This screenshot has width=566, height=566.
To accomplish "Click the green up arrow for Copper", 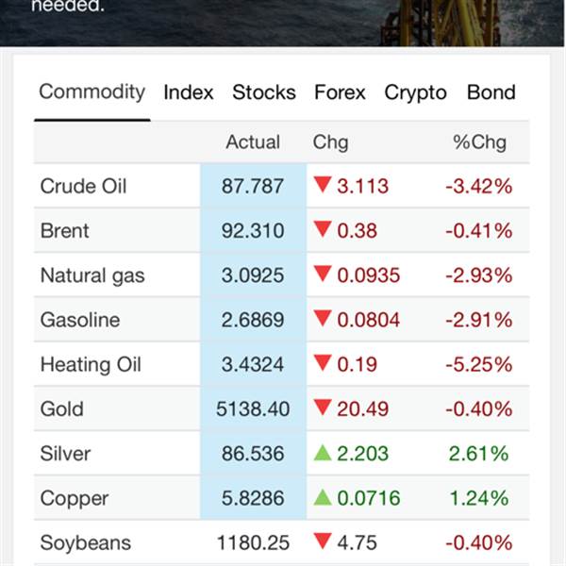I will pos(323,498).
